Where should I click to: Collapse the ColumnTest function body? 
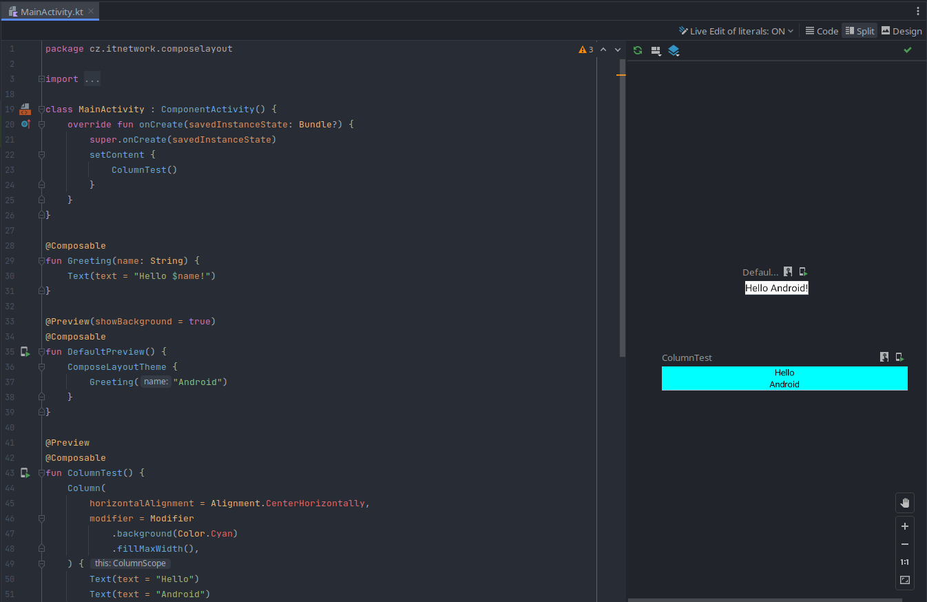tap(41, 473)
